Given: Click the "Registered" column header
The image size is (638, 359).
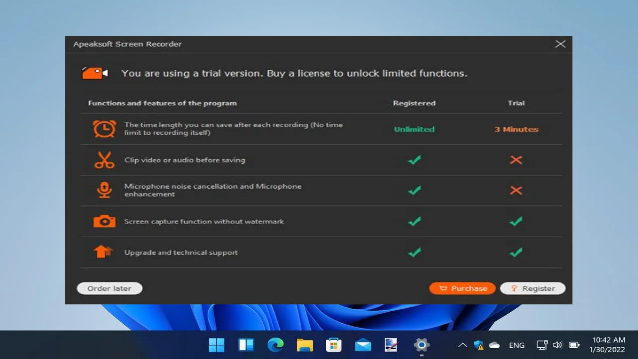Looking at the screenshot, I should tap(414, 103).
